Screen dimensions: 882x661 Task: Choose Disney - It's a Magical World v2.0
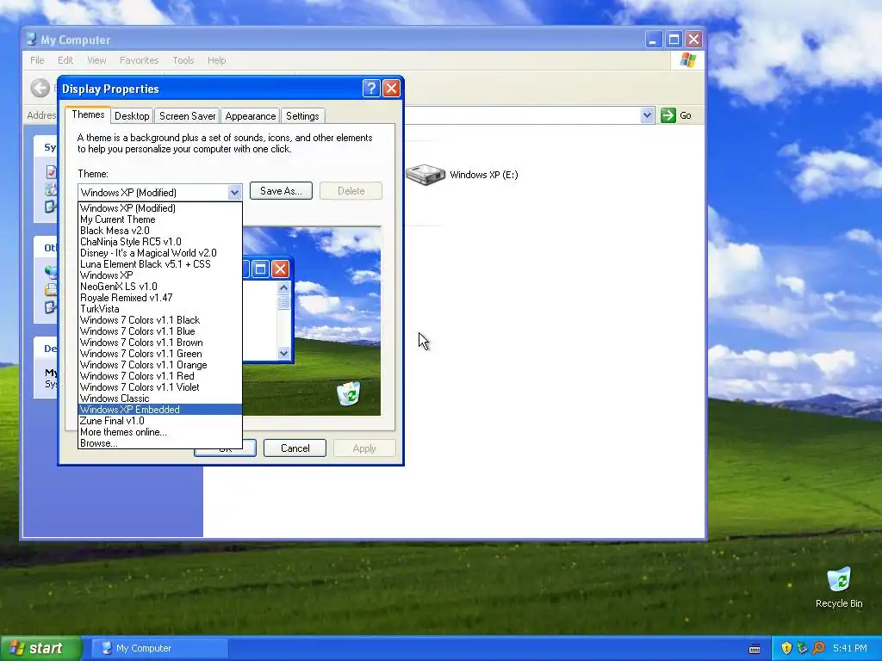[159, 253]
